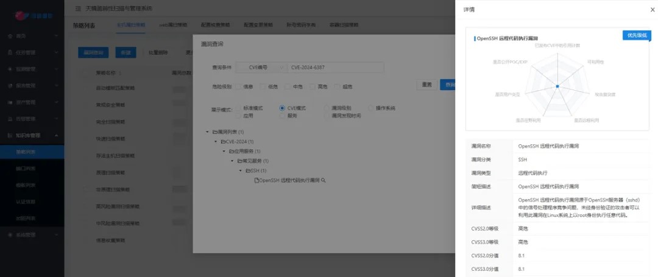Click the magnifier icon beside OpenSSH 远程代码执行漏洞
Screen dimensions: 658x277
(324, 181)
